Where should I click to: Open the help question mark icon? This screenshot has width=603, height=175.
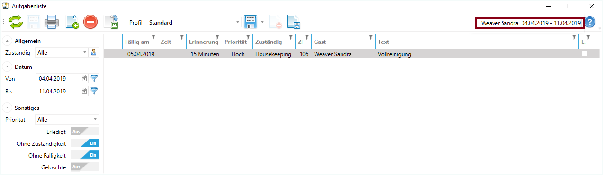pos(590,22)
